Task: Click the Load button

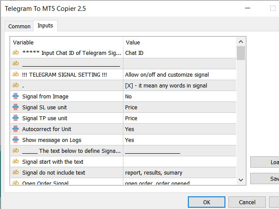Action: tap(265, 162)
